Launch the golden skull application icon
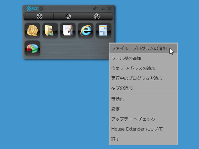199x149 pixels. [x=32, y=31]
